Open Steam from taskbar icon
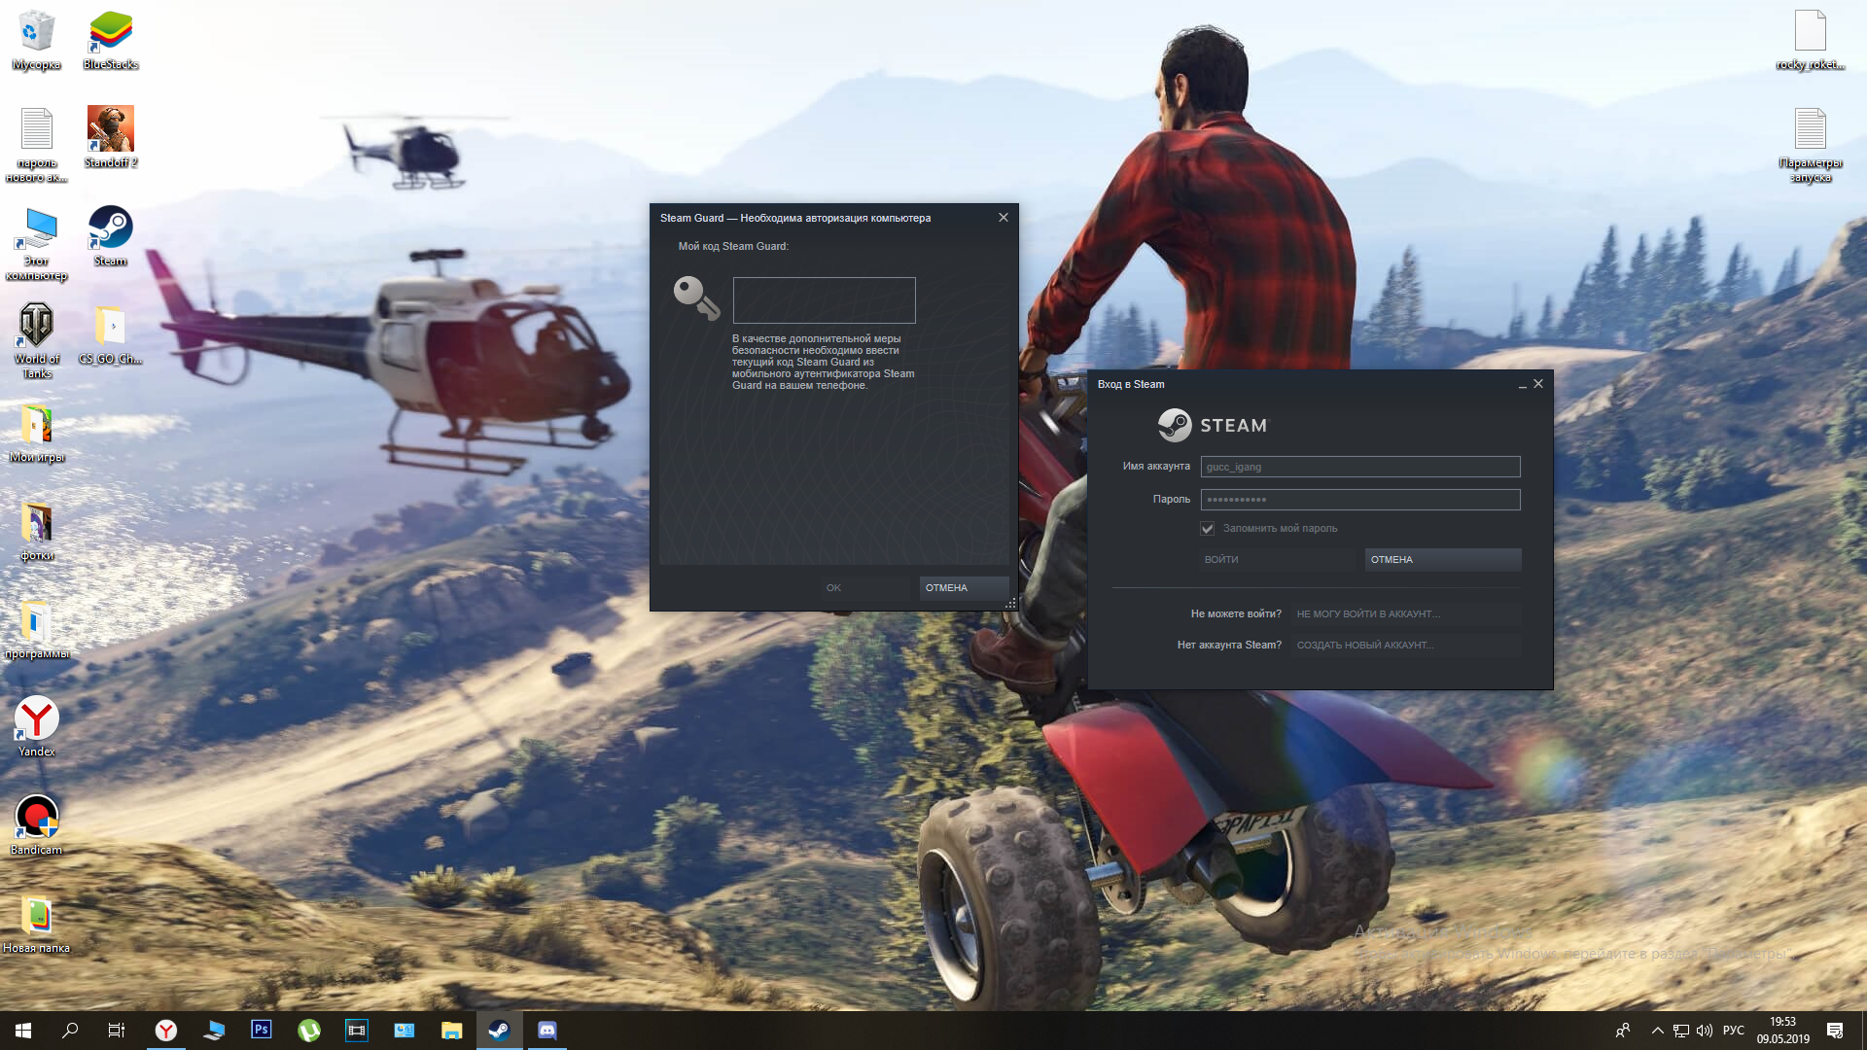The width and height of the screenshot is (1867, 1050). pyautogui.click(x=500, y=1030)
